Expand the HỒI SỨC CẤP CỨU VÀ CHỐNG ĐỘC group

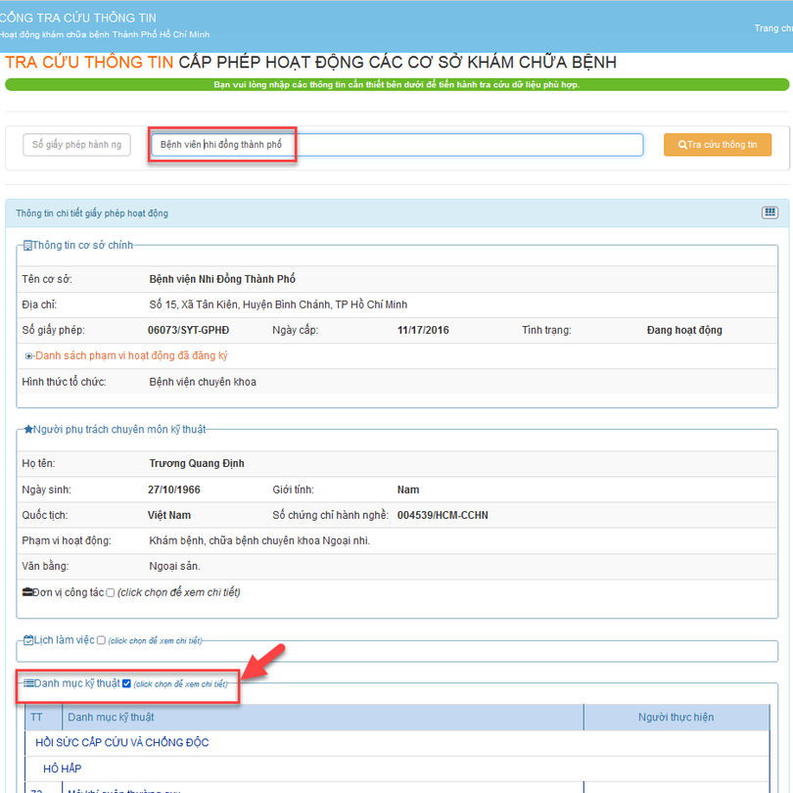point(122,743)
